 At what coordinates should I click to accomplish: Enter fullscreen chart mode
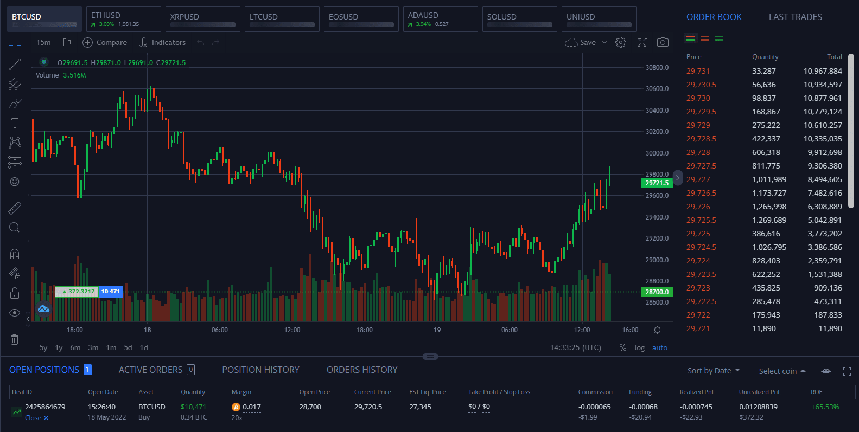(642, 42)
